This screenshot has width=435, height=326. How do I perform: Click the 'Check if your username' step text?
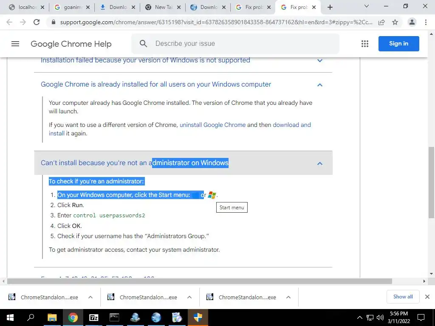[x=133, y=236]
